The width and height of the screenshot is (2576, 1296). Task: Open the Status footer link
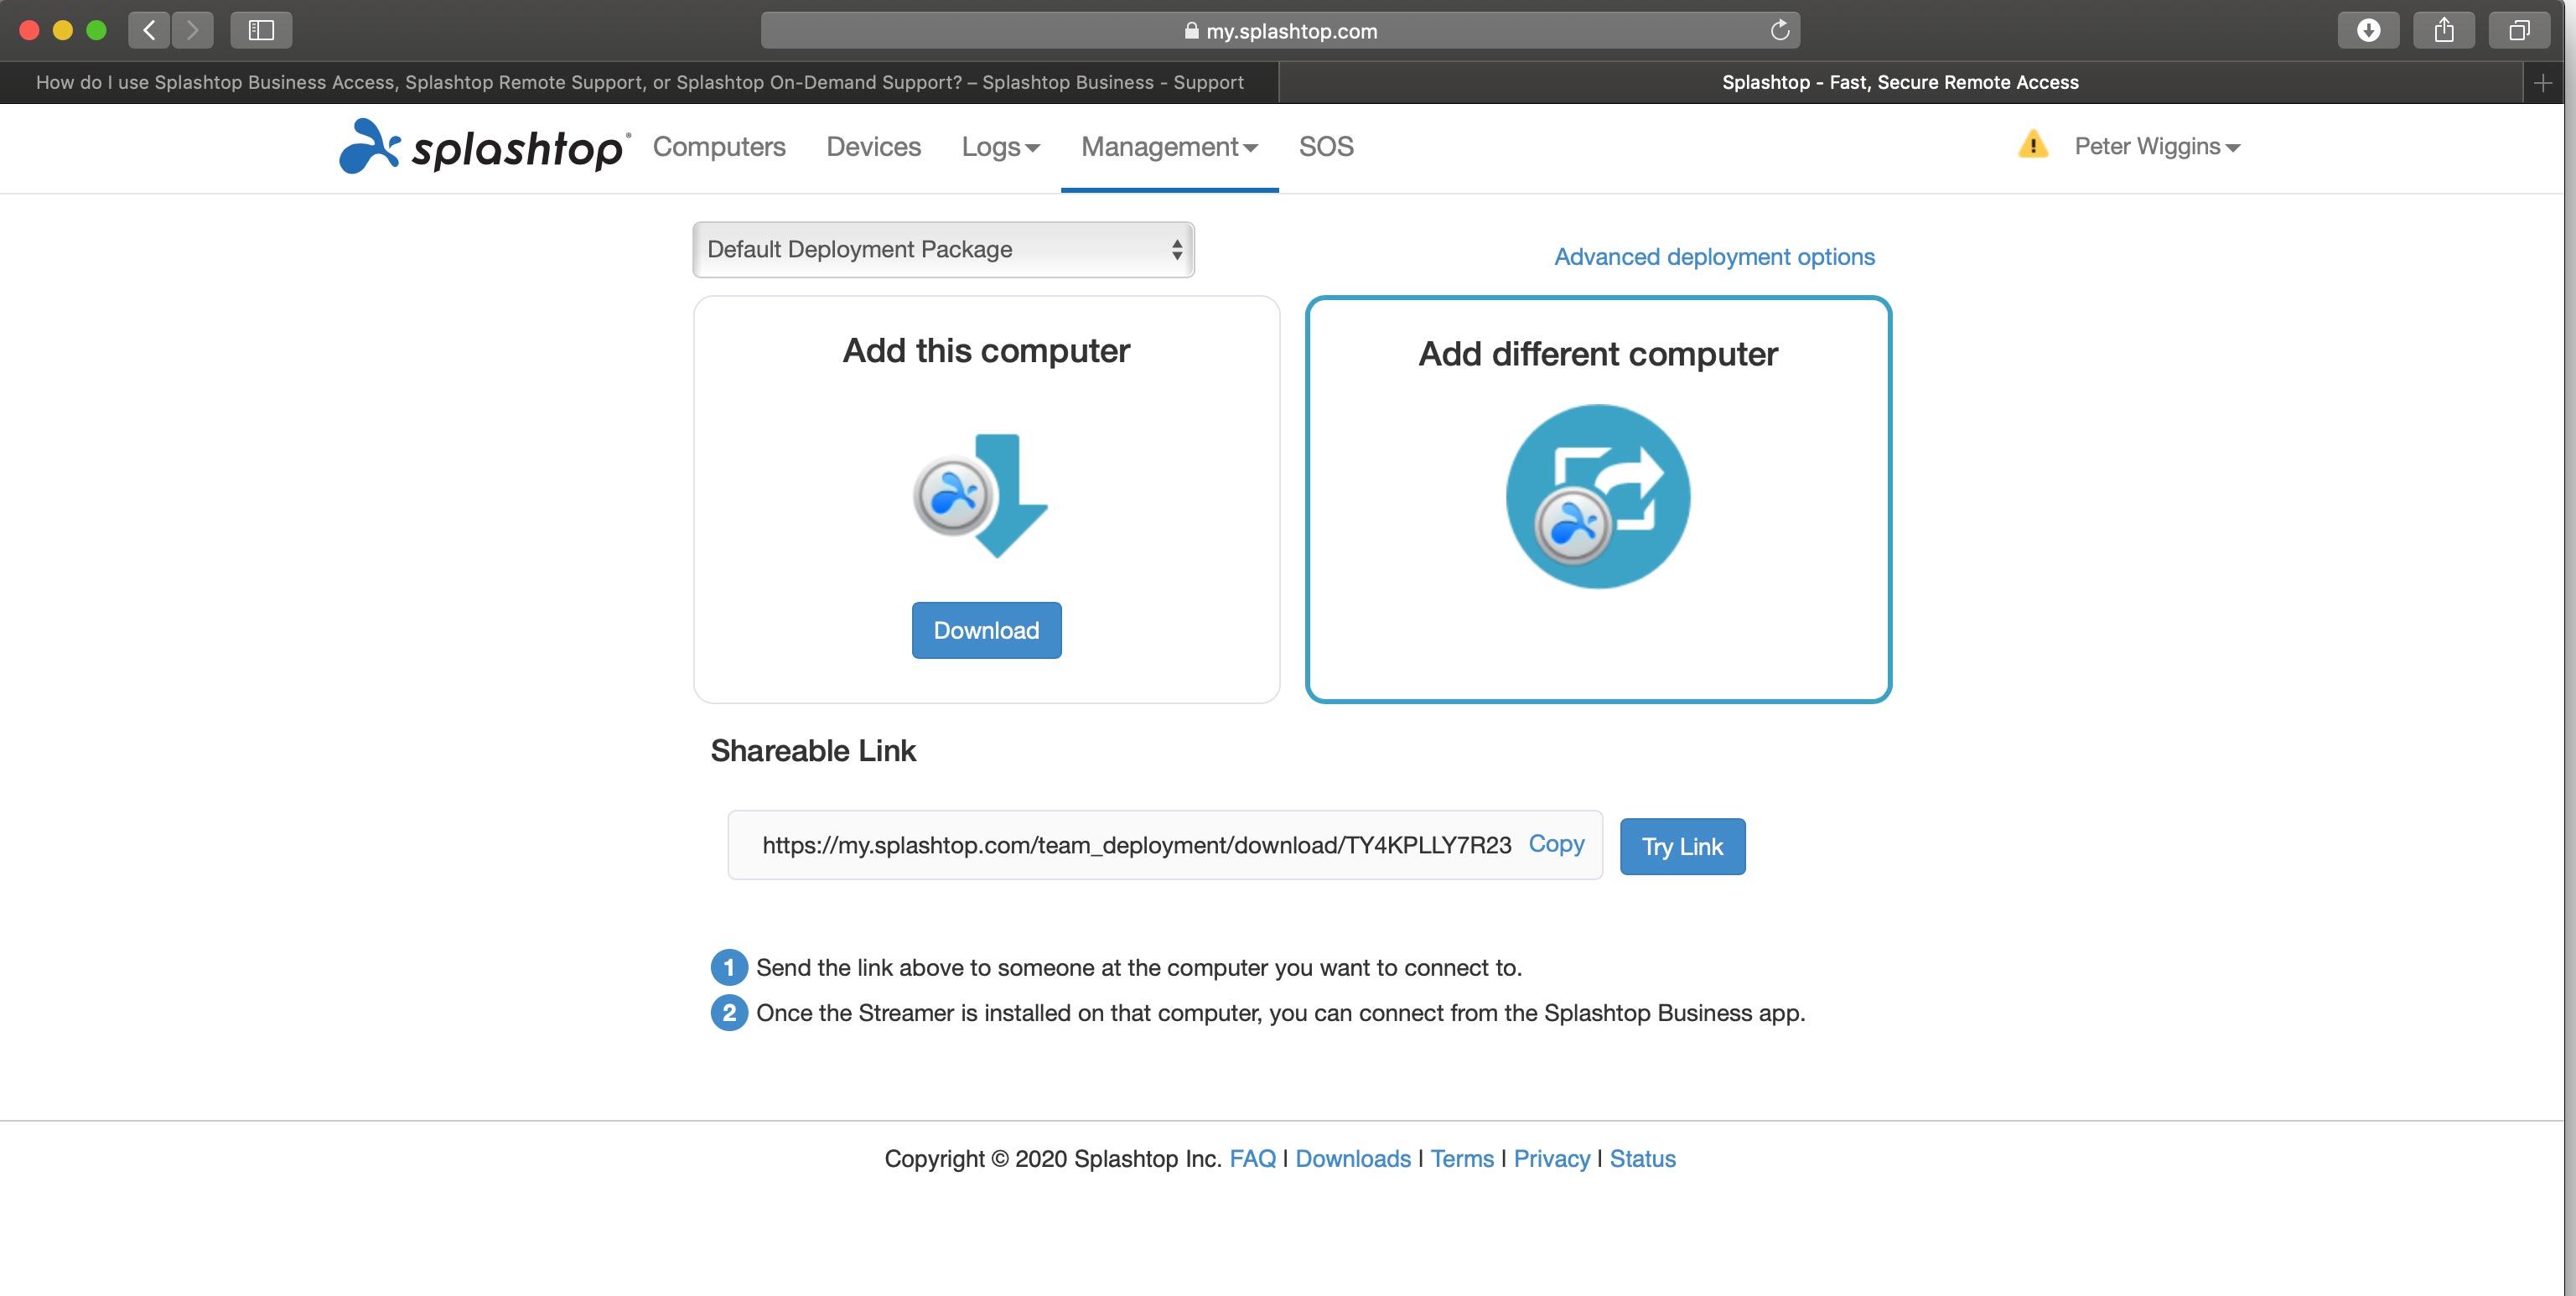click(x=1642, y=1158)
